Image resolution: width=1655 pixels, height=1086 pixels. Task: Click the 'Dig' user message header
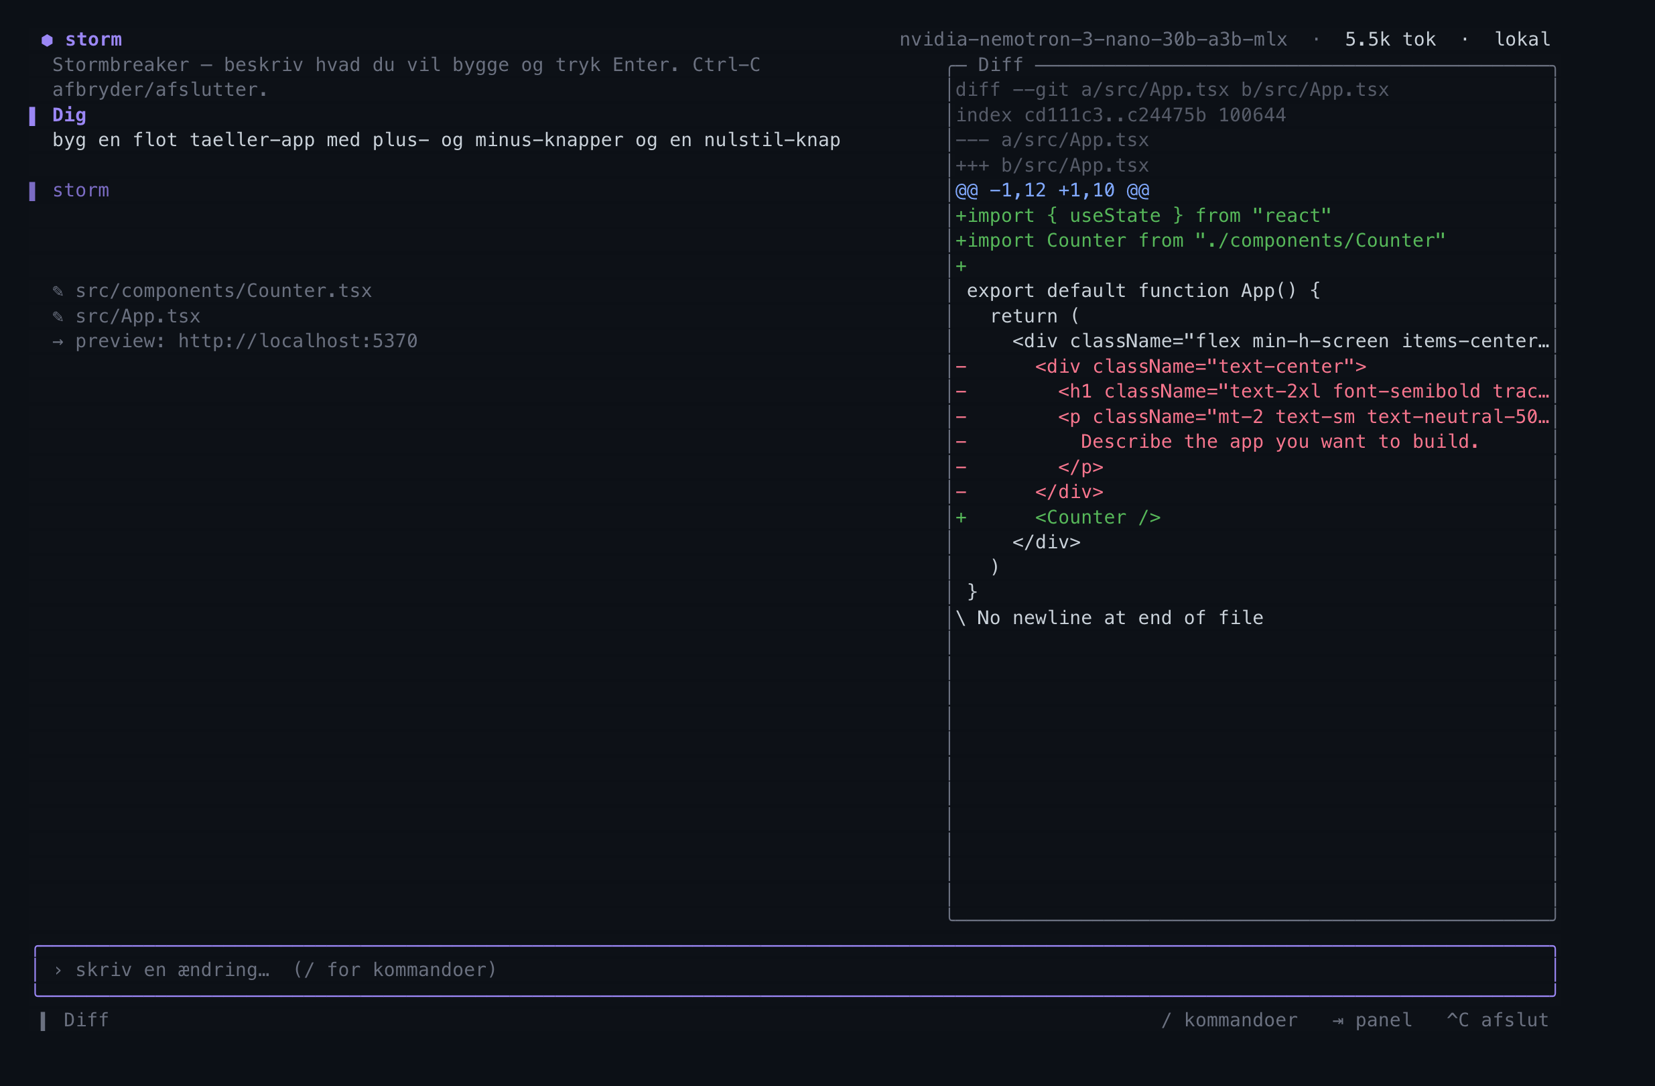click(x=70, y=115)
